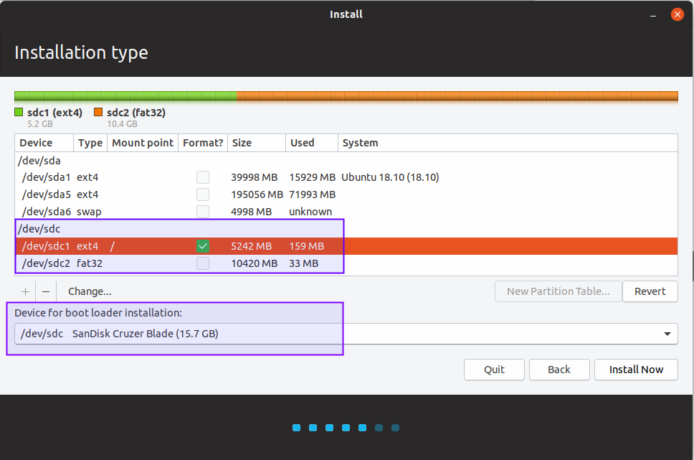Click the orange sdc2 fat32 legend swatch
The image size is (694, 460).
pyautogui.click(x=98, y=113)
